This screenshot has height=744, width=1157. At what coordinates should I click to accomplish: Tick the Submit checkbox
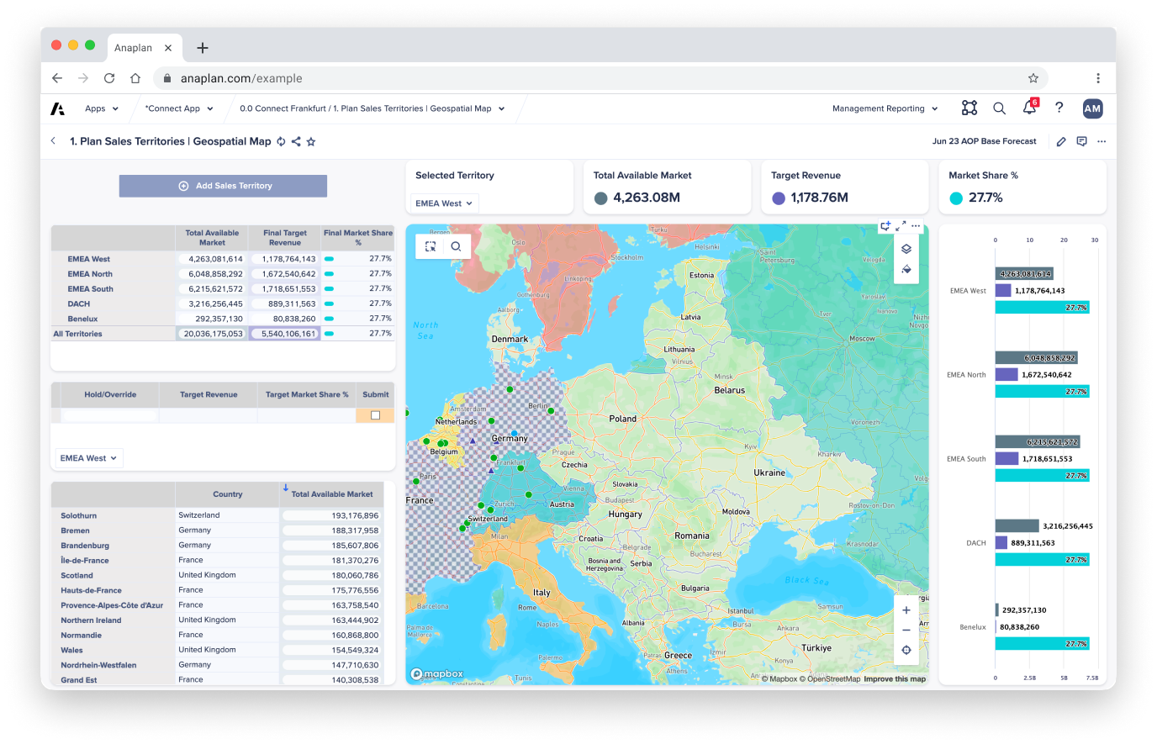click(x=375, y=415)
